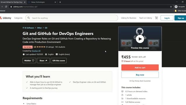
Task: Click the ₹455 price
Action: point(126,57)
